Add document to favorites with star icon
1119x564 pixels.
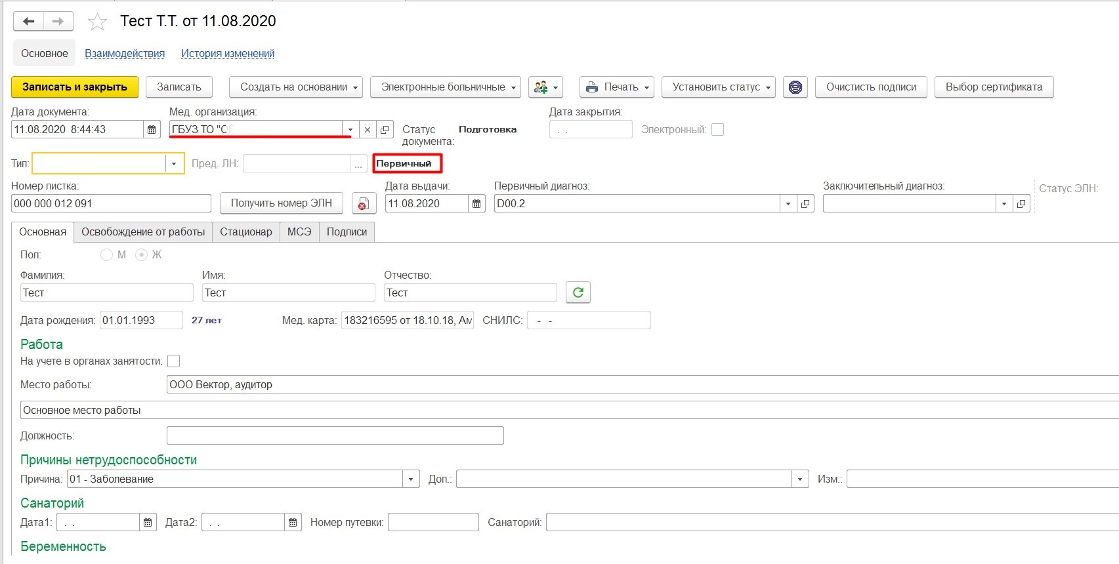tap(97, 22)
